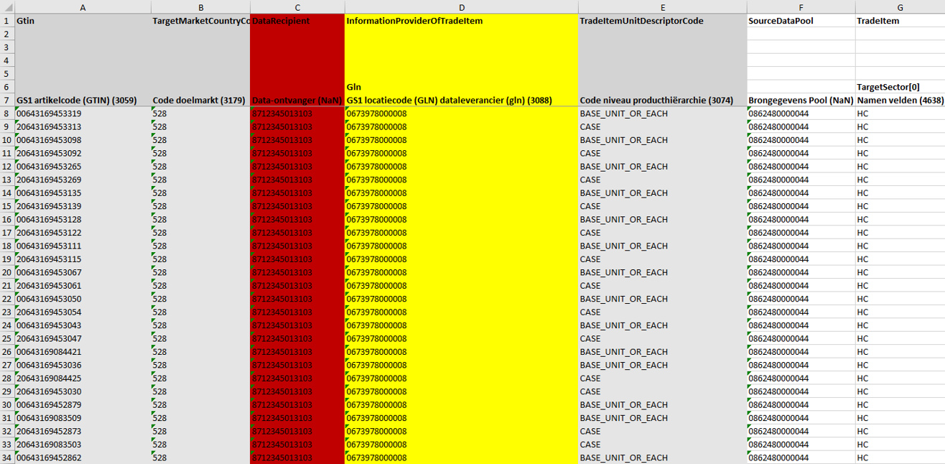Click the red DataRecipient header cell
The height and width of the screenshot is (464, 945).
click(297, 21)
